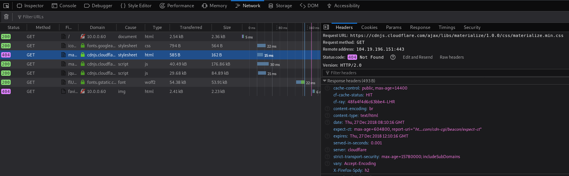The height and width of the screenshot is (176, 569).
Task: Open the Debugger panel
Action: pos(98,6)
